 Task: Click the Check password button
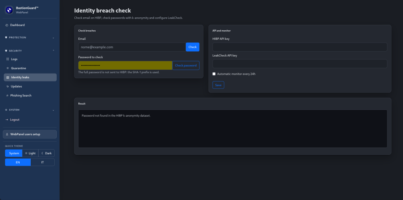pyautogui.click(x=186, y=66)
